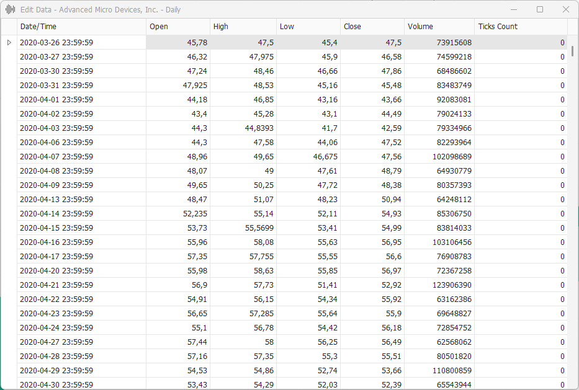The width and height of the screenshot is (579, 390).
Task: Select date cell 2020-04-02 23:59:59
Action: pos(82,114)
